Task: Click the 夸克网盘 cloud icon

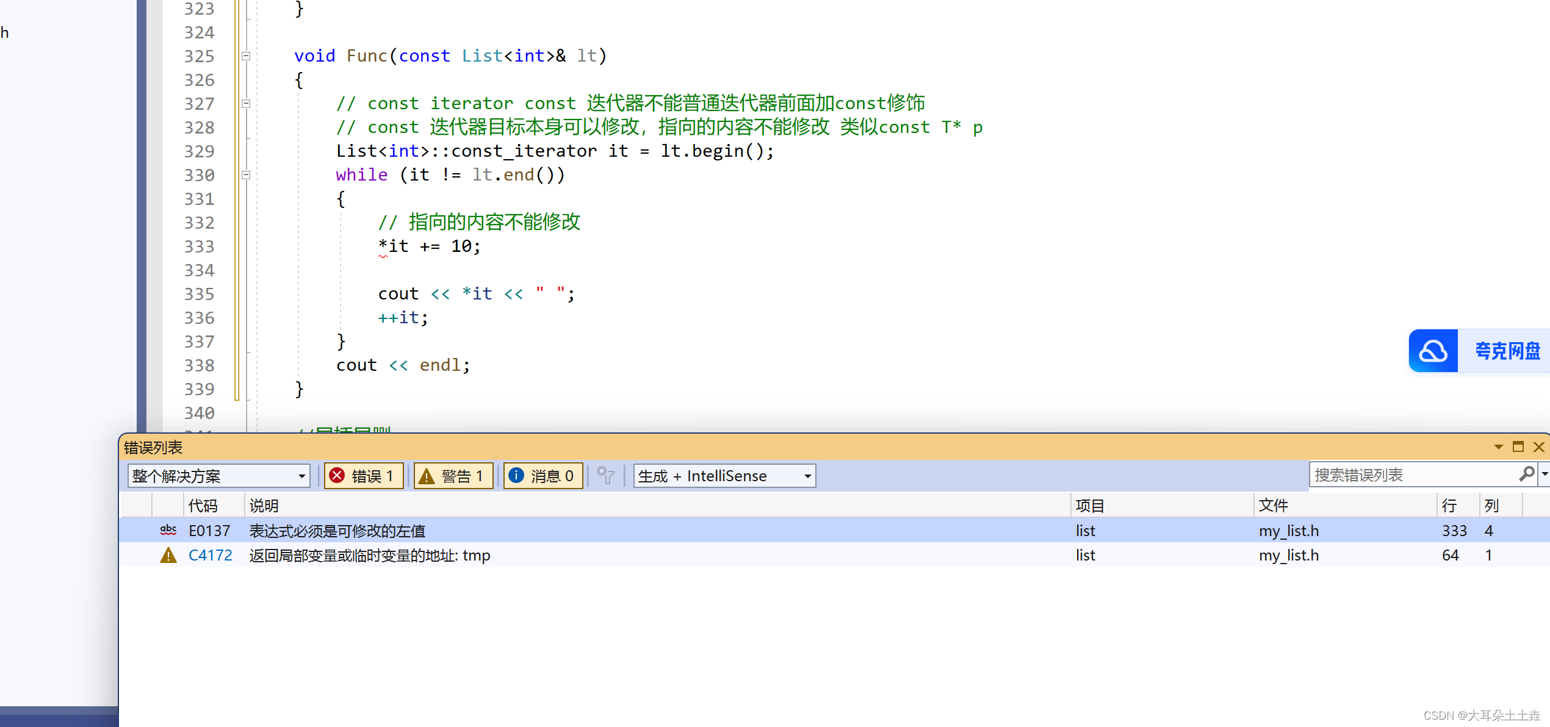Action: [x=1433, y=351]
